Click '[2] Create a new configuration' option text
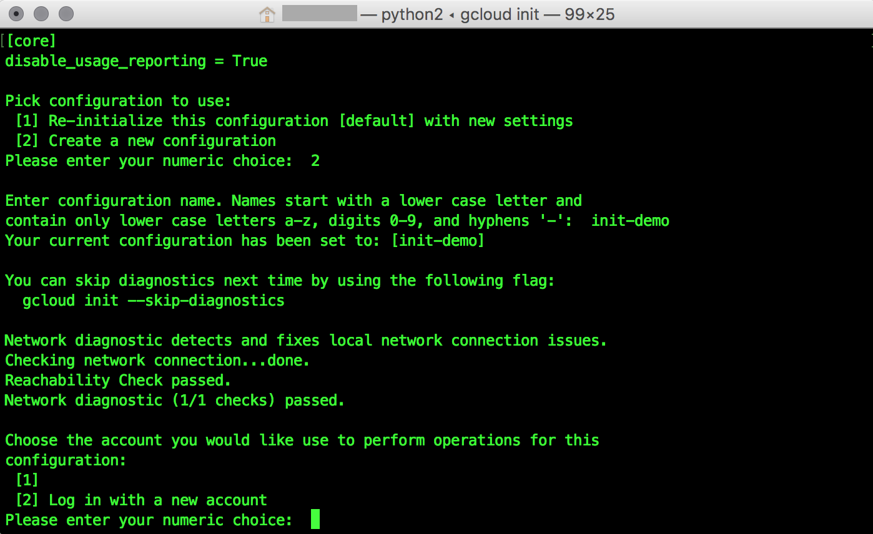873x534 pixels. (145, 140)
